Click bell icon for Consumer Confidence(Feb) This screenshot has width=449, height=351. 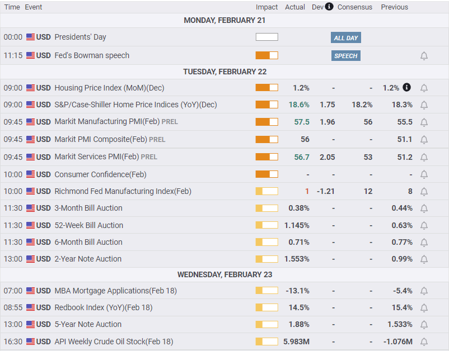coord(424,174)
